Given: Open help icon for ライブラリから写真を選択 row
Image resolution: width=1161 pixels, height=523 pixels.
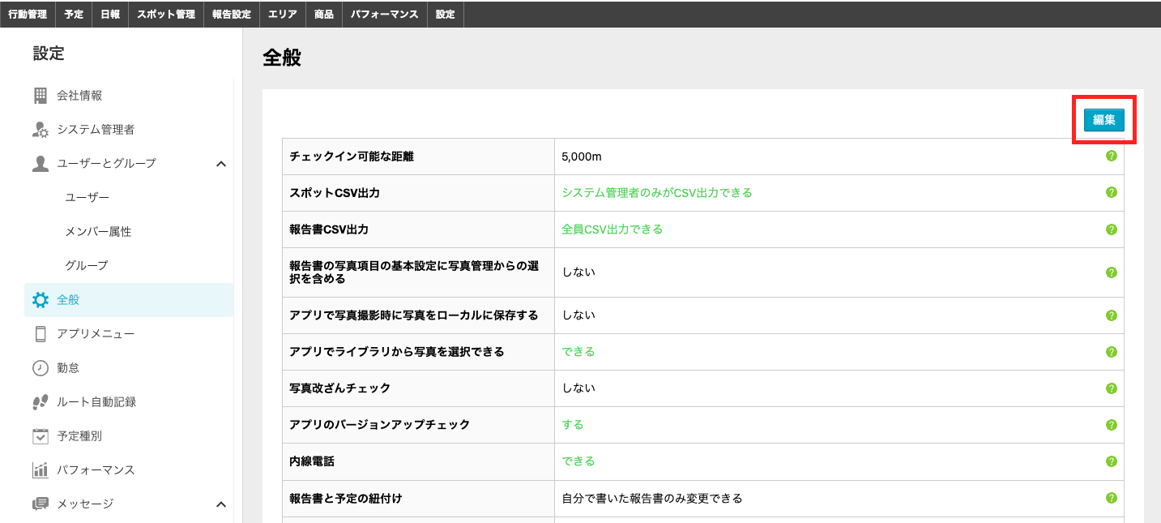Looking at the screenshot, I should [1112, 352].
